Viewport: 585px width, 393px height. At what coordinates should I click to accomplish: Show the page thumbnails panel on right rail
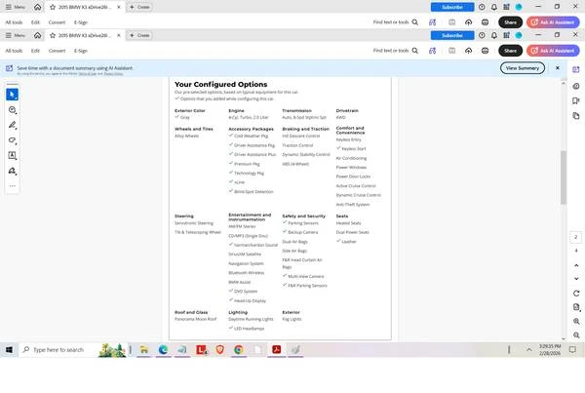pyautogui.click(x=576, y=116)
